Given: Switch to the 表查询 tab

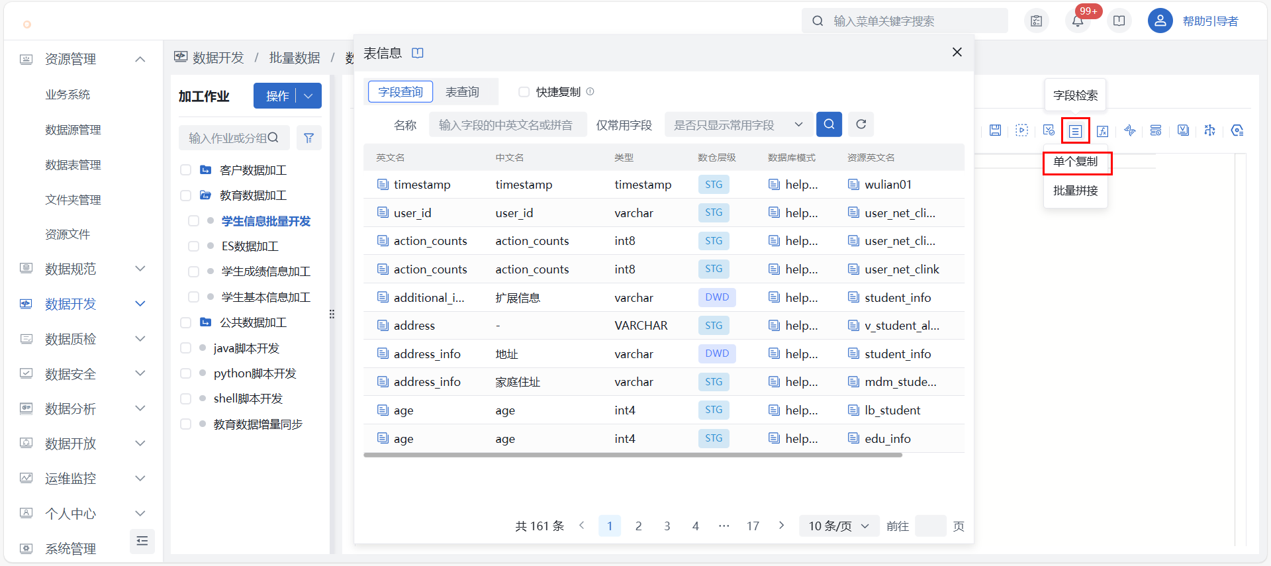Looking at the screenshot, I should [x=462, y=92].
